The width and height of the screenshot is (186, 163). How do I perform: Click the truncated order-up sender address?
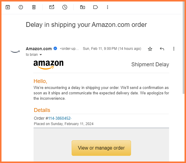tap(69, 49)
